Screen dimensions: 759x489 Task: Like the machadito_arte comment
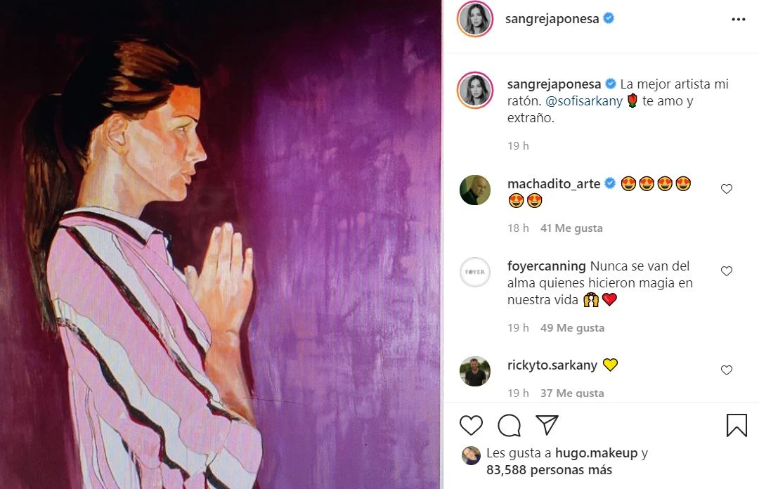point(727,189)
